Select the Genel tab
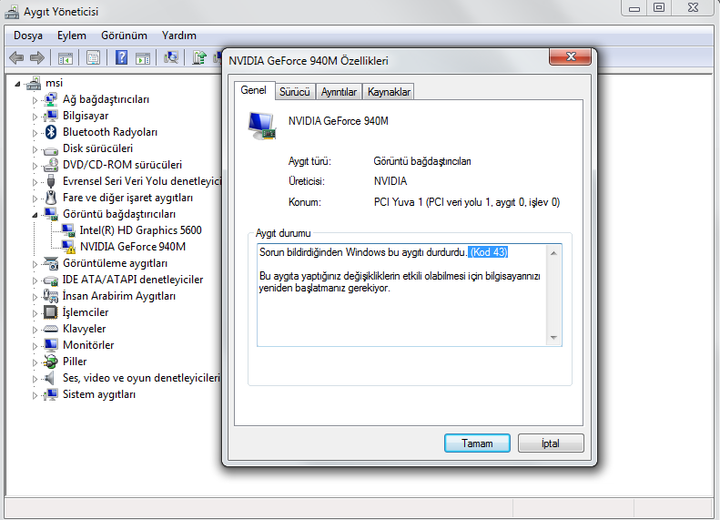The width and height of the screenshot is (720, 520). pyautogui.click(x=253, y=90)
